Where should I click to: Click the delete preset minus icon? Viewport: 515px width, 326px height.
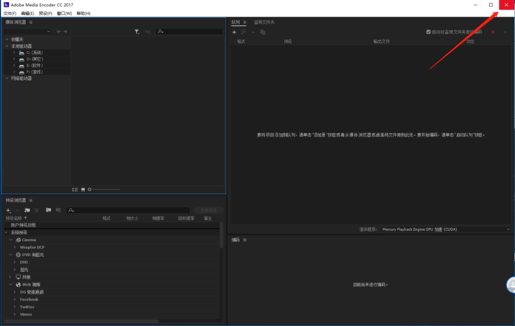click(x=18, y=211)
